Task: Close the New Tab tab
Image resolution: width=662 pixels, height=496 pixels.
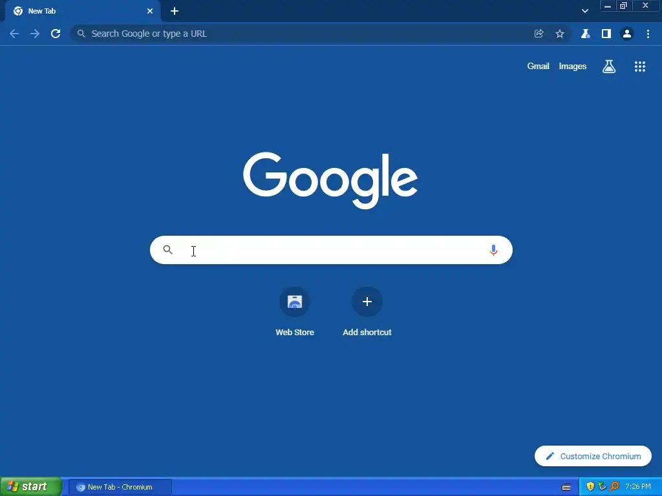Action: click(150, 11)
